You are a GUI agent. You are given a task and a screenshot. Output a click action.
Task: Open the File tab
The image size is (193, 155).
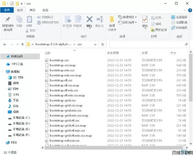click(7, 10)
